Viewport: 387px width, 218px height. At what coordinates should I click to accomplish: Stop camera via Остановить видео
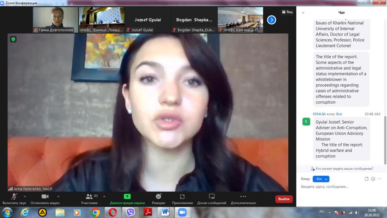(45, 199)
